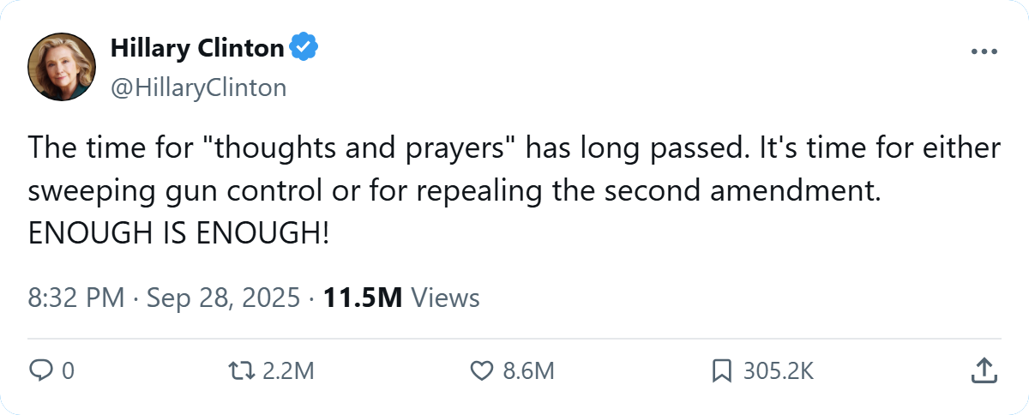Open the @HillaryClinton handle link
Viewport: 1029px width, 415px height.
(x=198, y=87)
